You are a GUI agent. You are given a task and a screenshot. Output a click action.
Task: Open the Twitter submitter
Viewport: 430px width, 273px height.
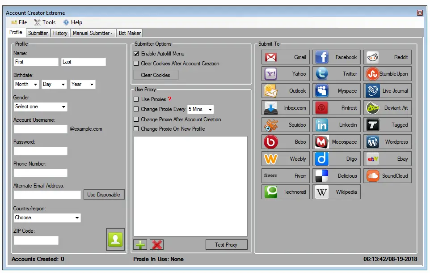(336, 73)
